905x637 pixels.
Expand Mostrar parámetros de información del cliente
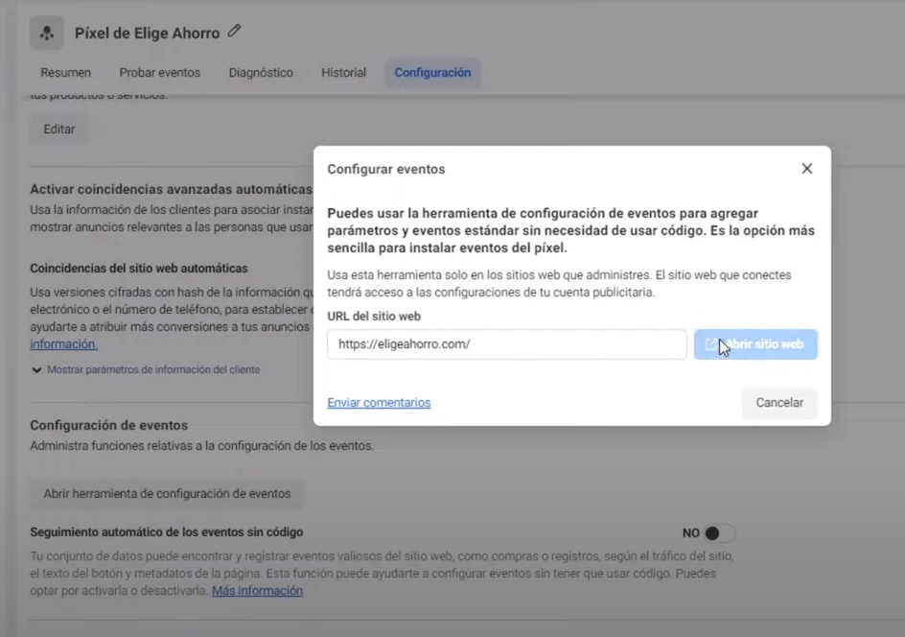click(x=146, y=369)
